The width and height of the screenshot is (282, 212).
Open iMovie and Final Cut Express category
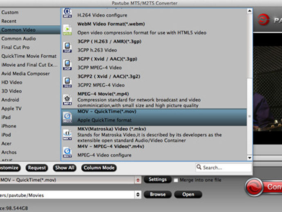[29, 65]
